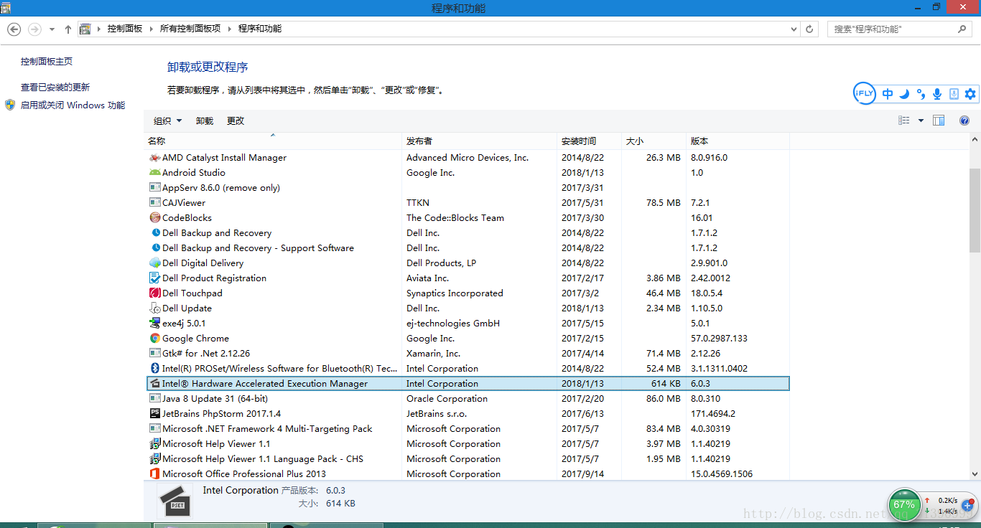Open 查看已安装的更新 link

pos(55,88)
